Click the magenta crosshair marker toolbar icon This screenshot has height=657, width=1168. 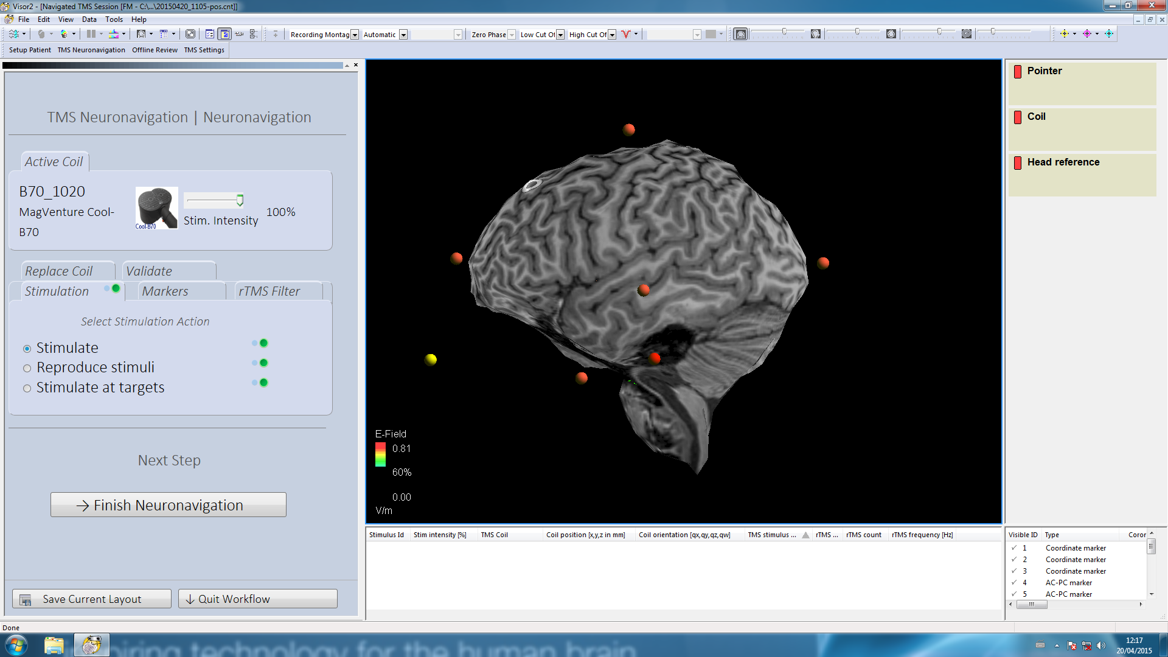coord(1086,34)
